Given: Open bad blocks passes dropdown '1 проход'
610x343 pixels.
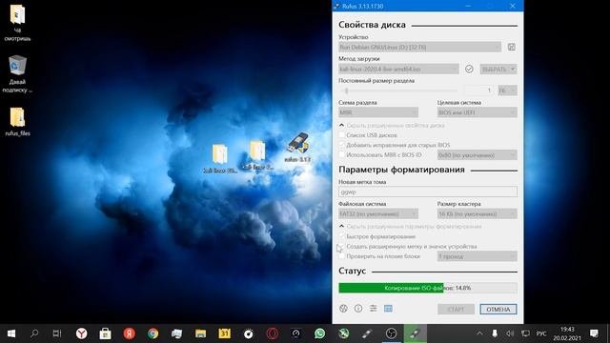Looking at the screenshot, I should tap(478, 256).
